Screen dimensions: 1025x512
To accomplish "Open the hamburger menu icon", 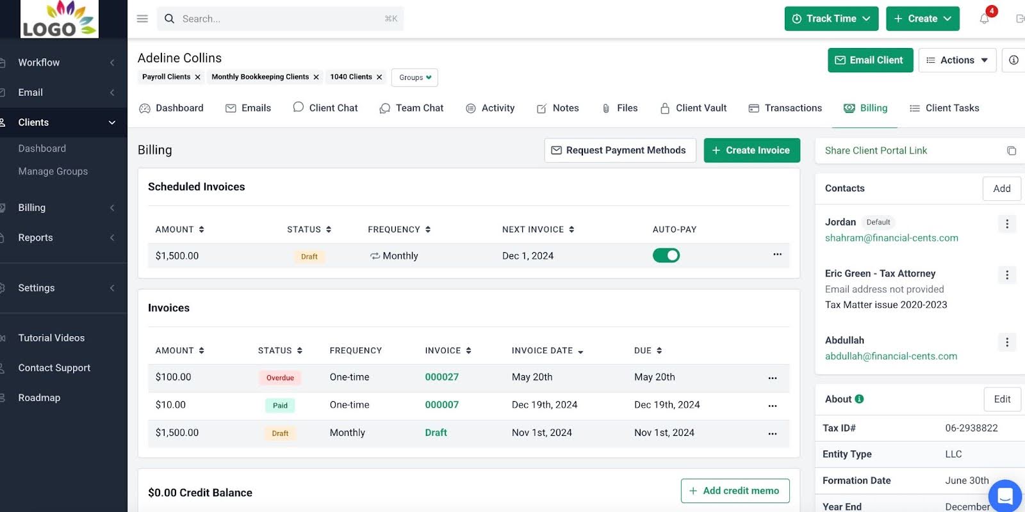I will click(x=142, y=19).
